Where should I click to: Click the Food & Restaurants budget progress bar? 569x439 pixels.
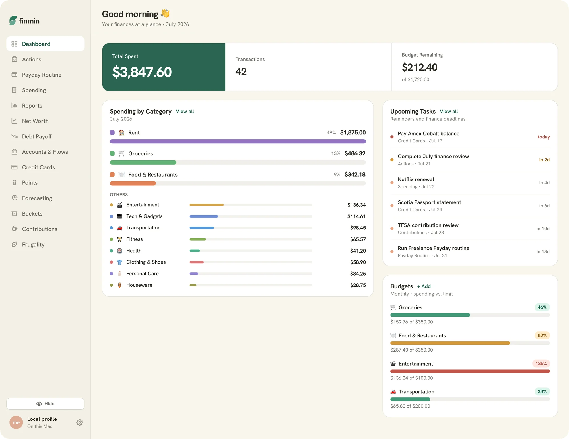470,343
